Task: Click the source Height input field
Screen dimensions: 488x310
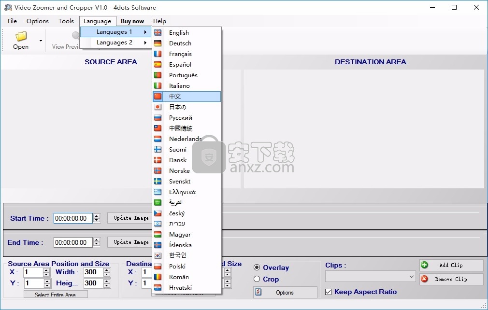Action: coord(93,283)
